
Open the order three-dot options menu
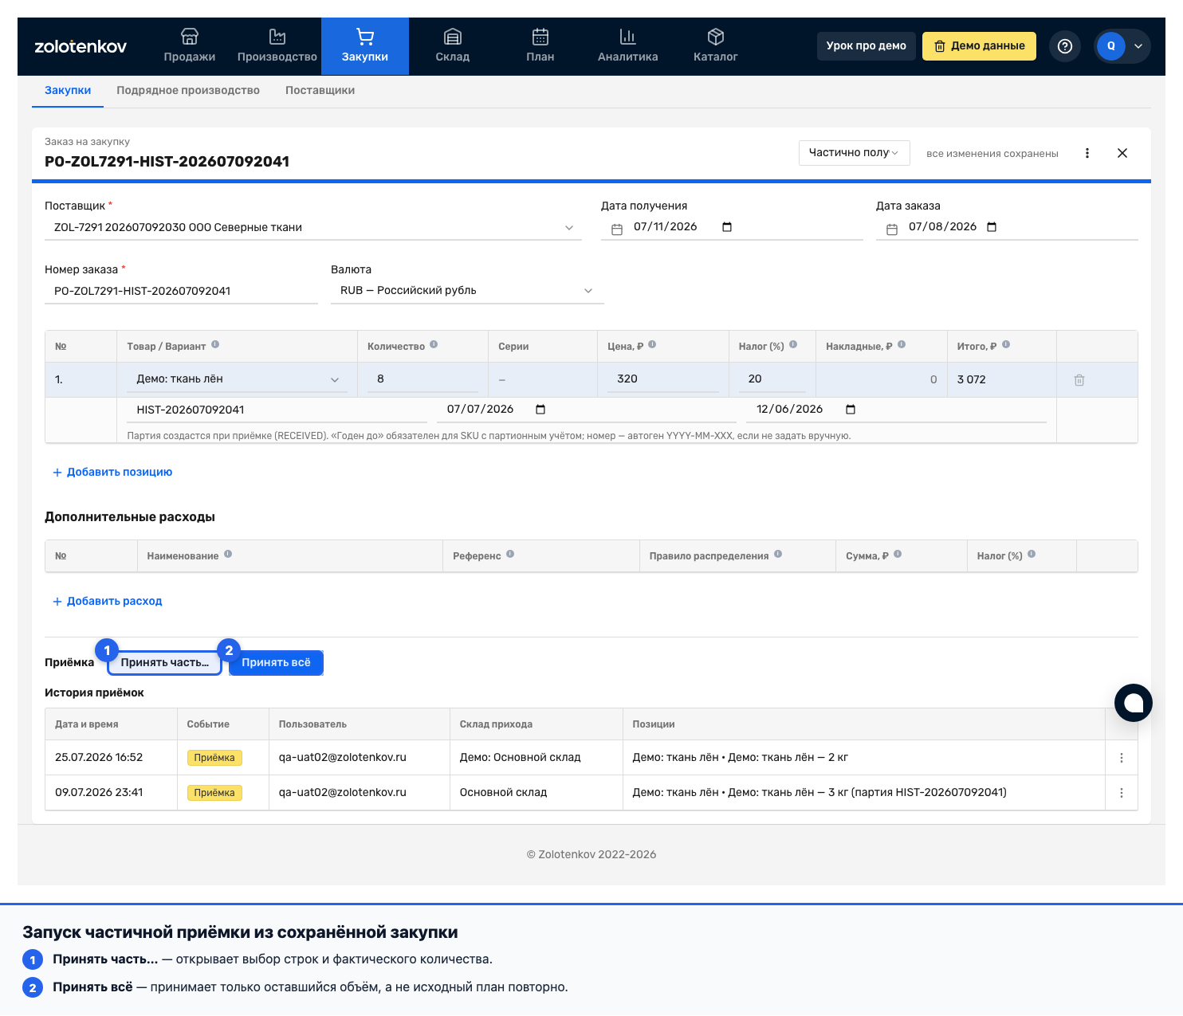coord(1087,153)
